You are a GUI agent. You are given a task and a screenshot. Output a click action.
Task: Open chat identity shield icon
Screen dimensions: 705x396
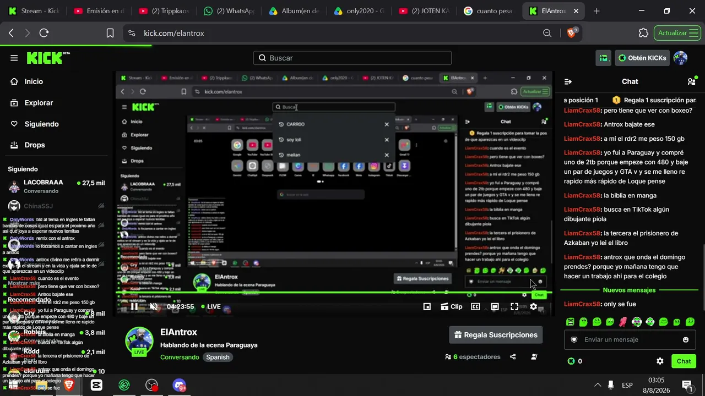pos(574,339)
